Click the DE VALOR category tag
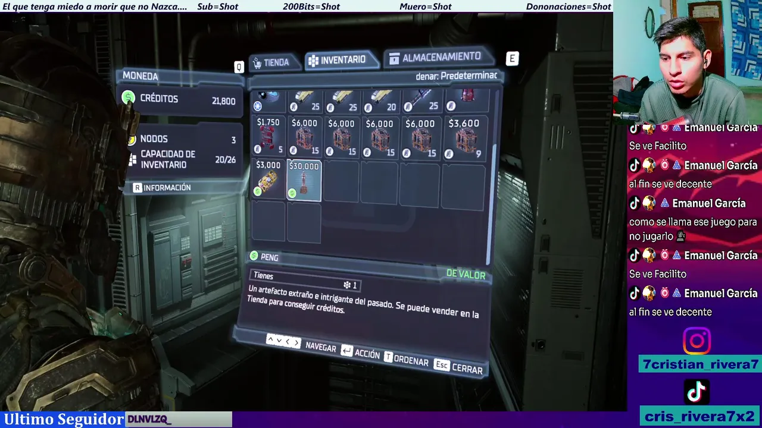 click(466, 275)
